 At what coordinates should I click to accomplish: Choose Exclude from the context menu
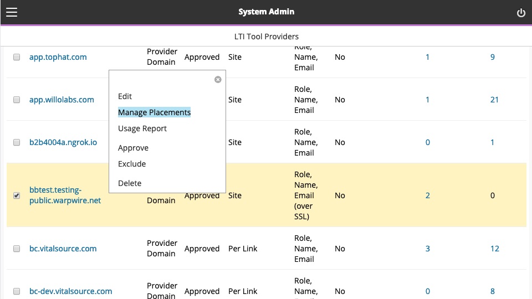[132, 164]
